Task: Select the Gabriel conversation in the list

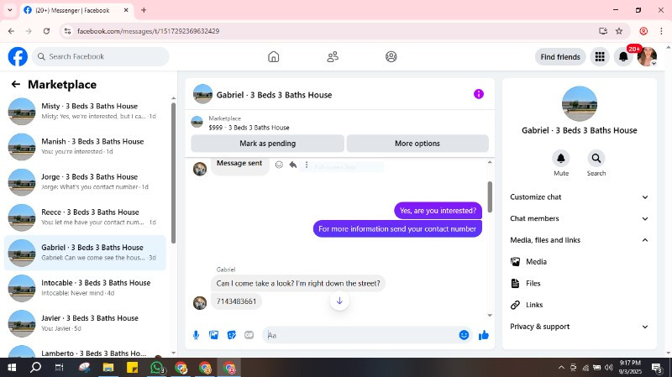Action: [x=85, y=253]
